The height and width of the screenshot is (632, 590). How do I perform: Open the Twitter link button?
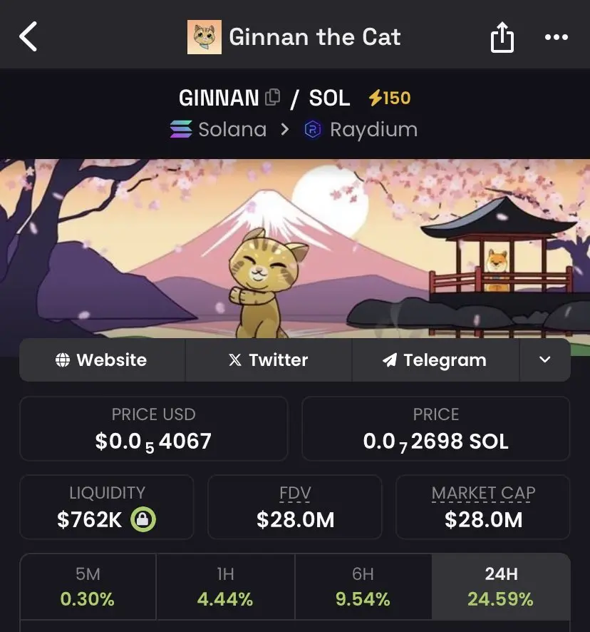click(269, 360)
